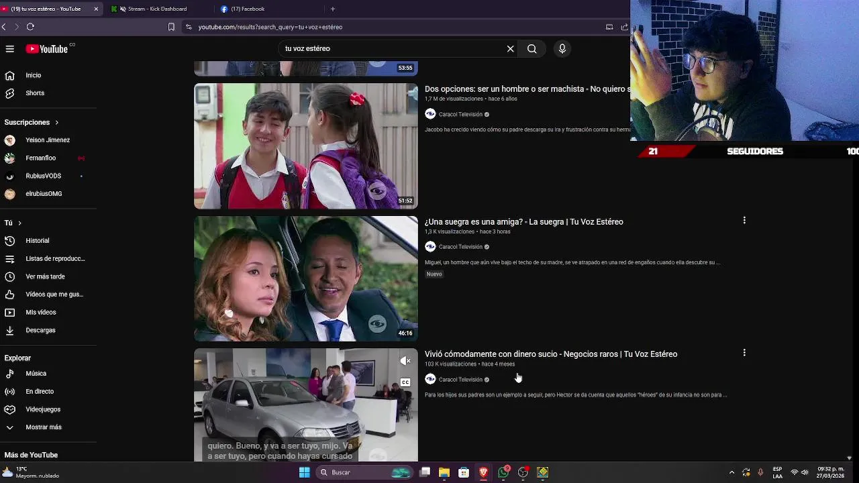Viewport: 859px width, 483px height.
Task: Open Listas de reproducción
Action: (x=55, y=258)
